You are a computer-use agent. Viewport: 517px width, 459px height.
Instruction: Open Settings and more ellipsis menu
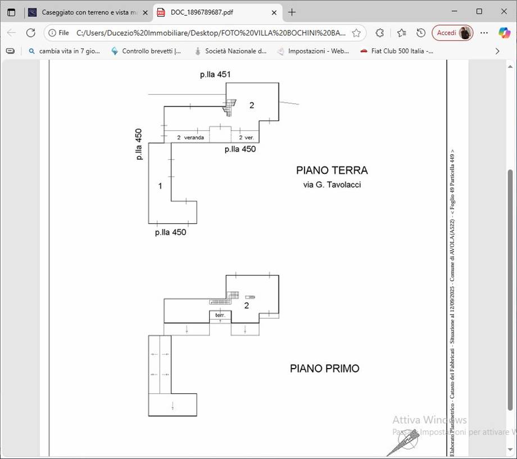coord(484,33)
